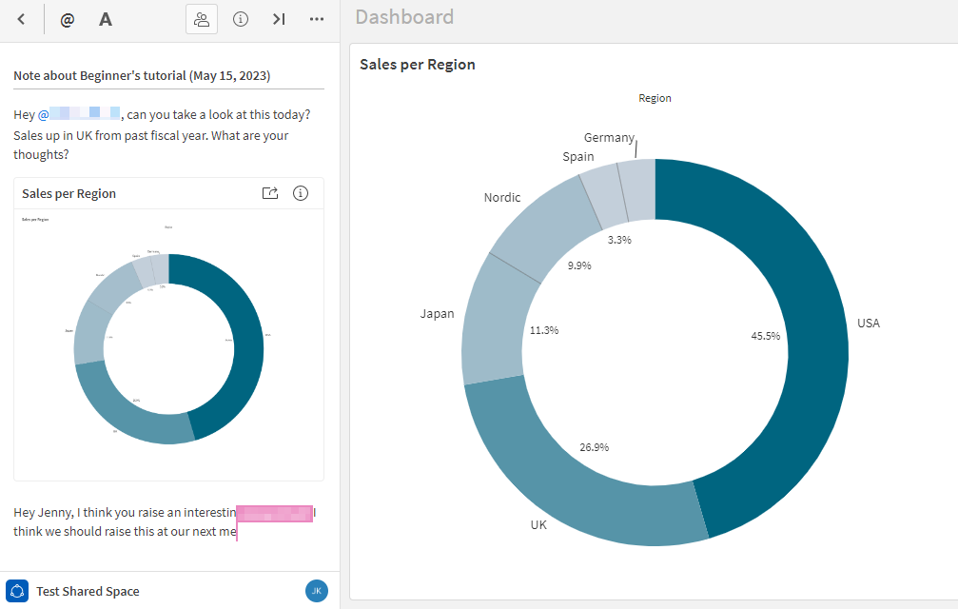Click the JK user avatar
Screen dimensions: 958x609
(317, 591)
